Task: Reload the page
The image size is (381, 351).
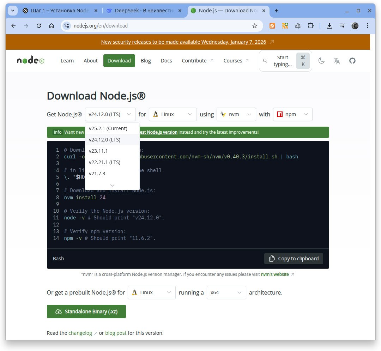Action: pyautogui.click(x=39, y=26)
